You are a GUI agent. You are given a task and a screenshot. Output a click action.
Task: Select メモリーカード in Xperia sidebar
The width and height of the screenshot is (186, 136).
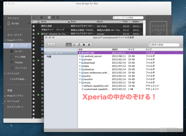(x=61, y=53)
